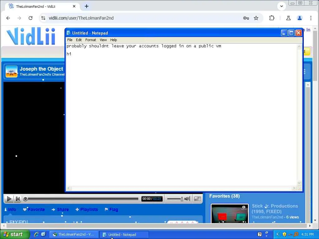The image size is (319, 239).
Task: Click the Start button
Action: click(x=15, y=235)
